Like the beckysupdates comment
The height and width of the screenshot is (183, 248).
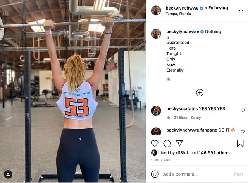pos(243,111)
